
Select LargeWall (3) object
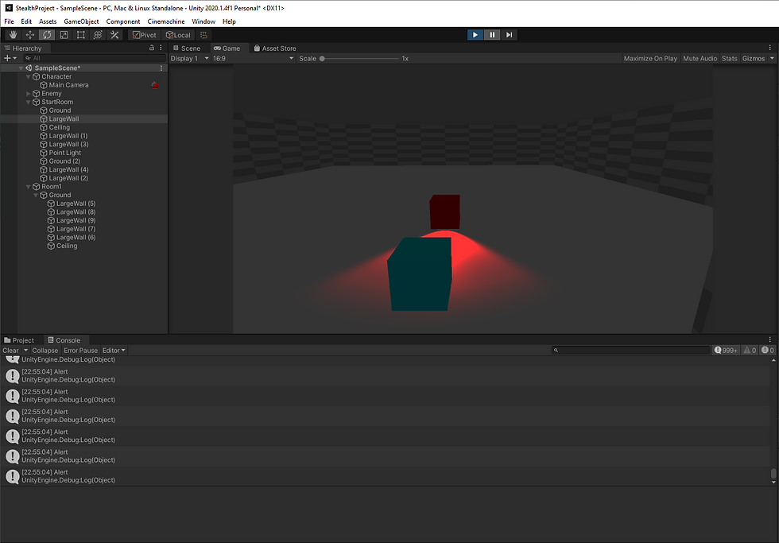(68, 144)
